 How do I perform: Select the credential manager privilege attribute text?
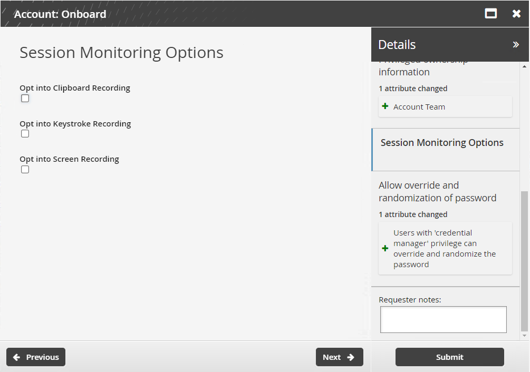pos(444,248)
